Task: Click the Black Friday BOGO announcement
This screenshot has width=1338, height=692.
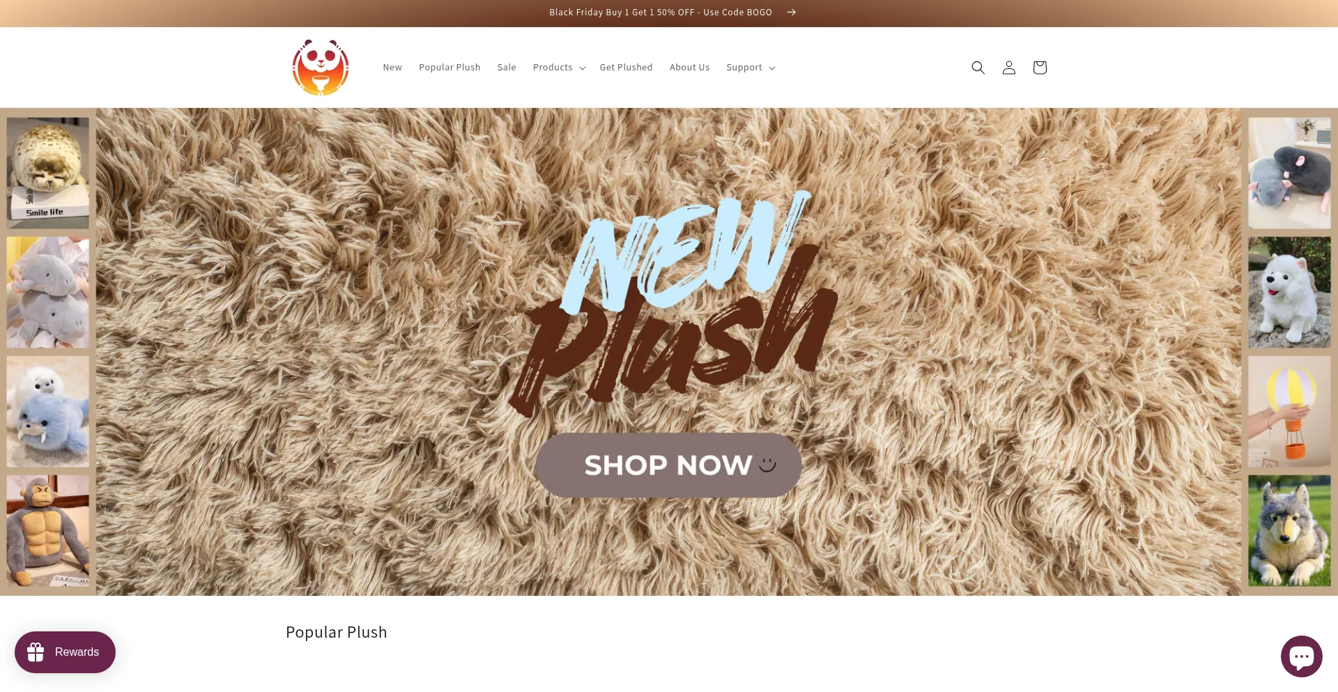Action: [661, 13]
